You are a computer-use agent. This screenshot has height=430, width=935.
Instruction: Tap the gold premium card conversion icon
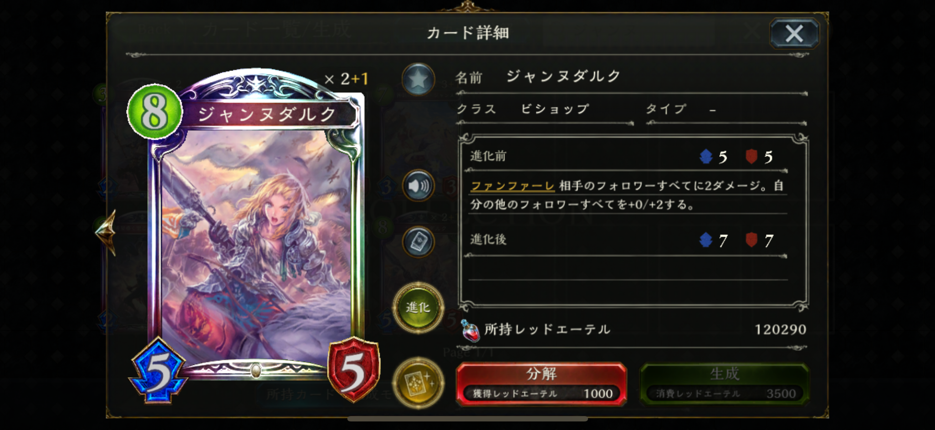(418, 383)
